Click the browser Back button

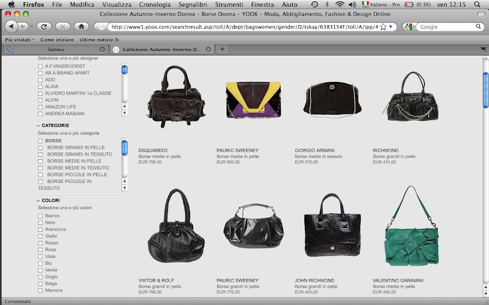pos(12,27)
